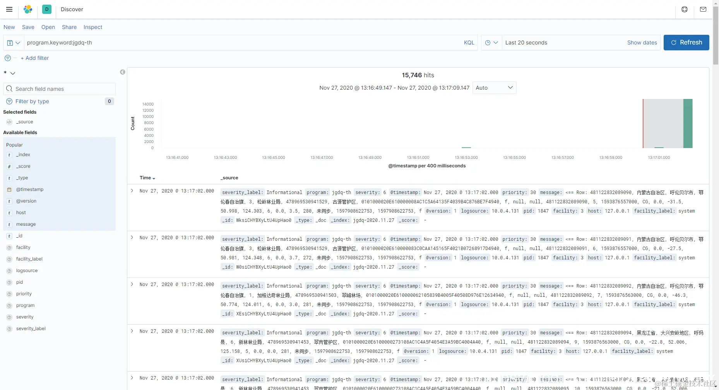The width and height of the screenshot is (719, 390).
Task: Select the program field name
Action: point(26,305)
